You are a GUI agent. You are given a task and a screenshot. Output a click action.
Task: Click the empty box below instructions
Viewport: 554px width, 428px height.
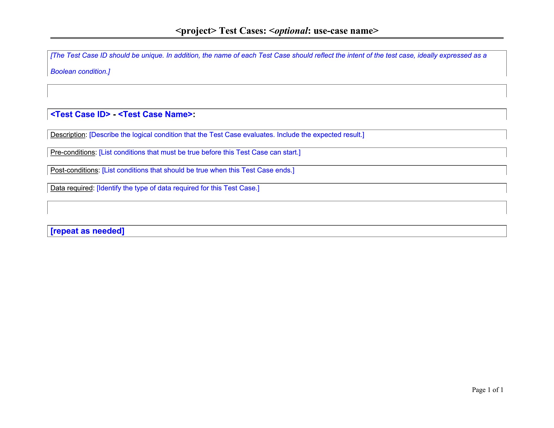[276, 91]
